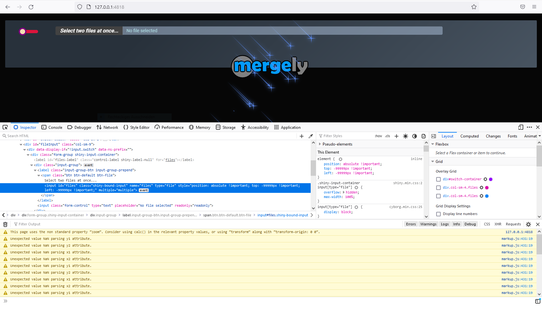Open the Inspector tab
Image resolution: width=542 pixels, height=311 pixels.
25,127
